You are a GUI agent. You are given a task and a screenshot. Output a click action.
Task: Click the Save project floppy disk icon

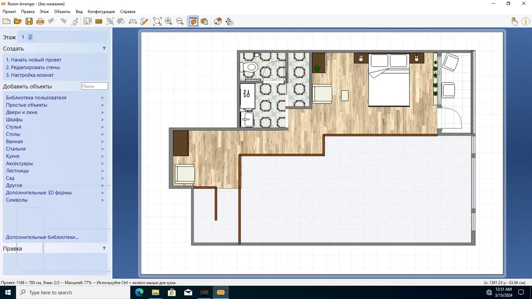[29, 21]
